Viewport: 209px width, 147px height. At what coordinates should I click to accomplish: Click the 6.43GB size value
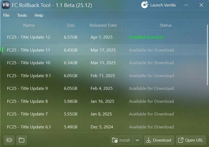[x=71, y=50]
